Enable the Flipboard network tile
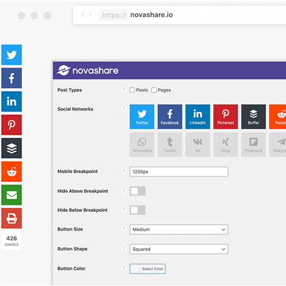Screen dimensions: 286x286 [253, 145]
